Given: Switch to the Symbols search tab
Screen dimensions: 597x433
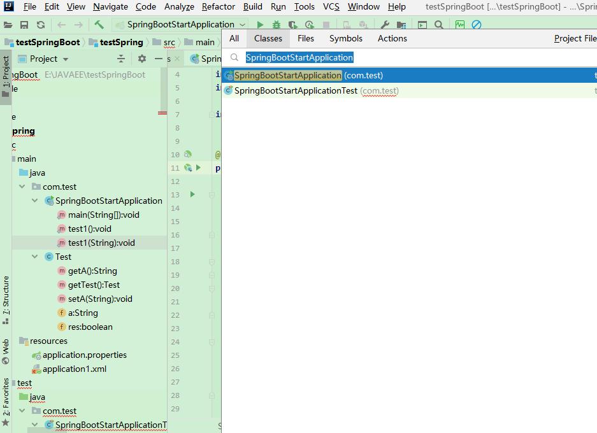Looking at the screenshot, I should (346, 38).
